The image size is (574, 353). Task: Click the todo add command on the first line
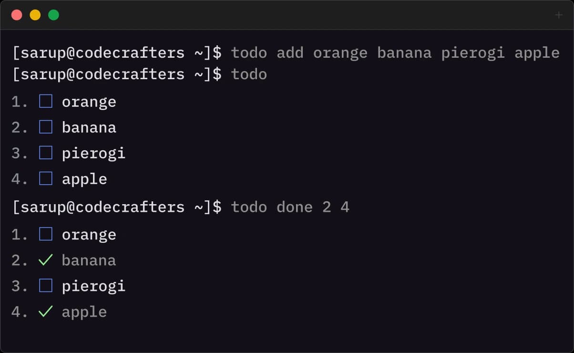tap(270, 52)
